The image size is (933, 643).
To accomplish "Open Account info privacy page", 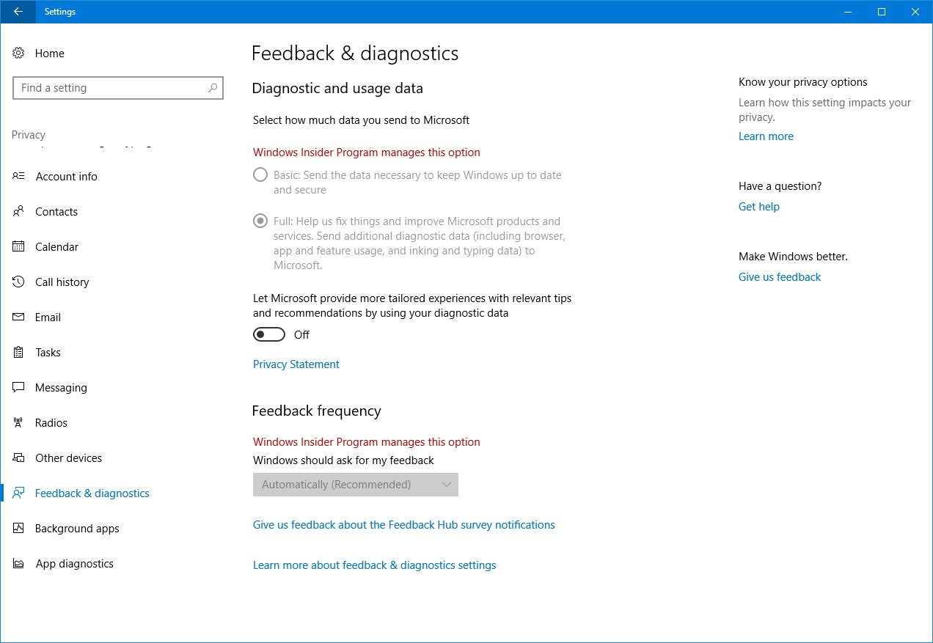I will [67, 177].
